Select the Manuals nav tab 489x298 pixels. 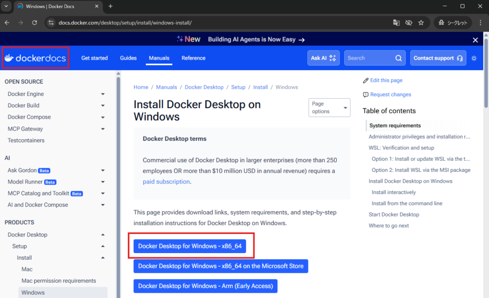pos(159,58)
